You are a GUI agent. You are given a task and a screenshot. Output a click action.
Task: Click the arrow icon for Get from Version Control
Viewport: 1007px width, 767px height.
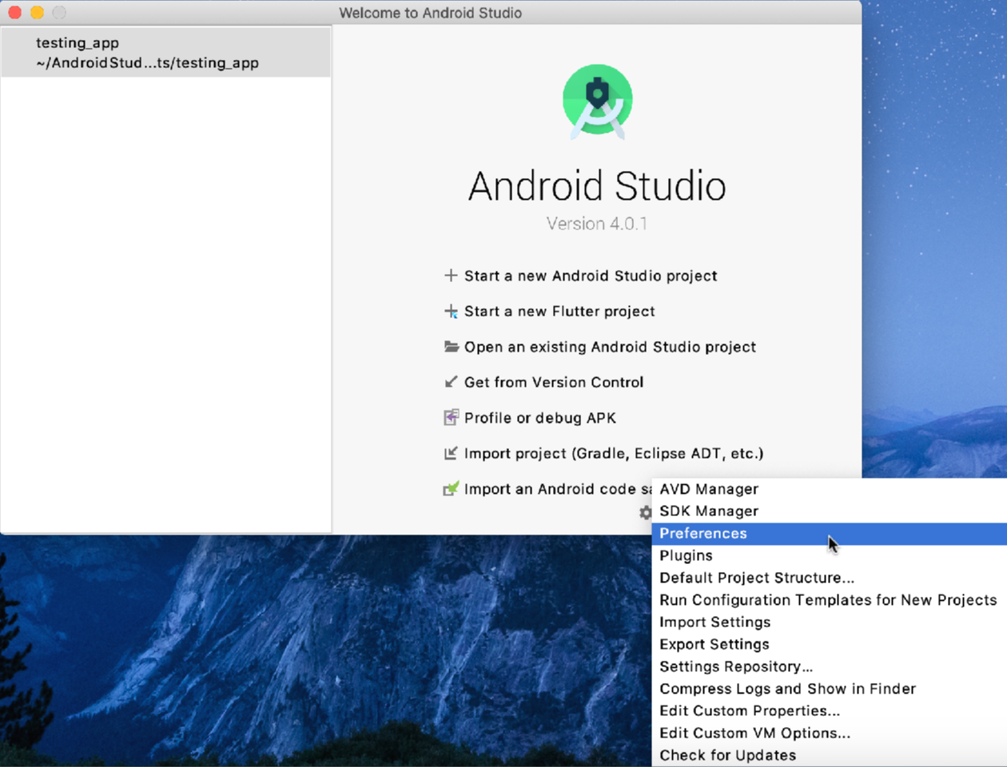coord(451,382)
